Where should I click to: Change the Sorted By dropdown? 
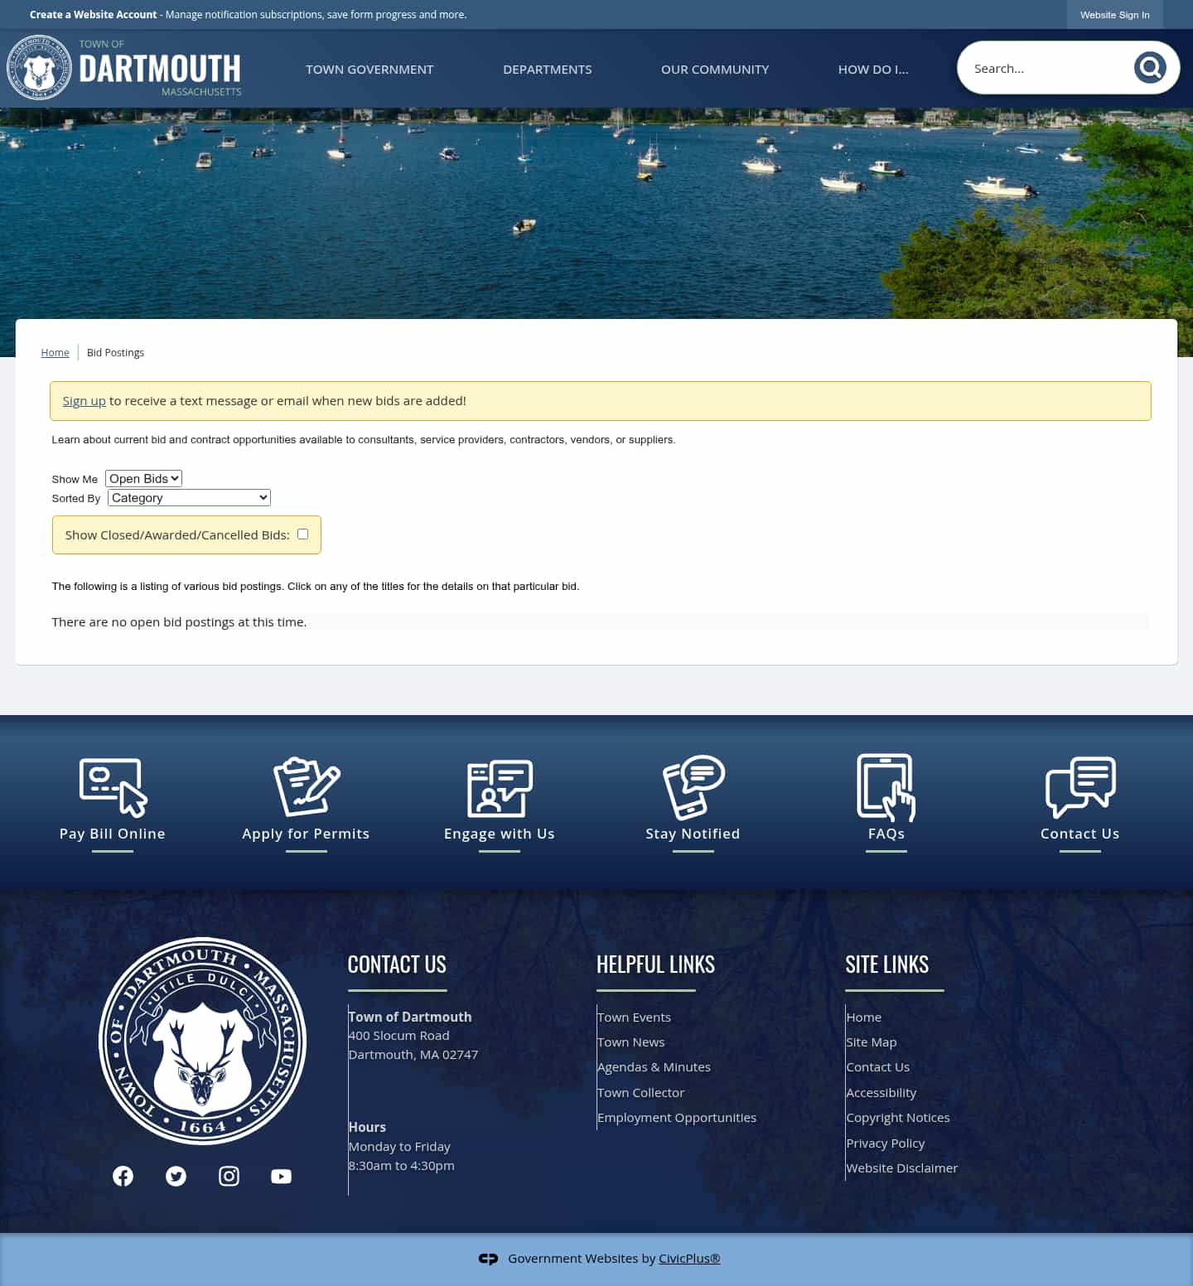click(188, 497)
